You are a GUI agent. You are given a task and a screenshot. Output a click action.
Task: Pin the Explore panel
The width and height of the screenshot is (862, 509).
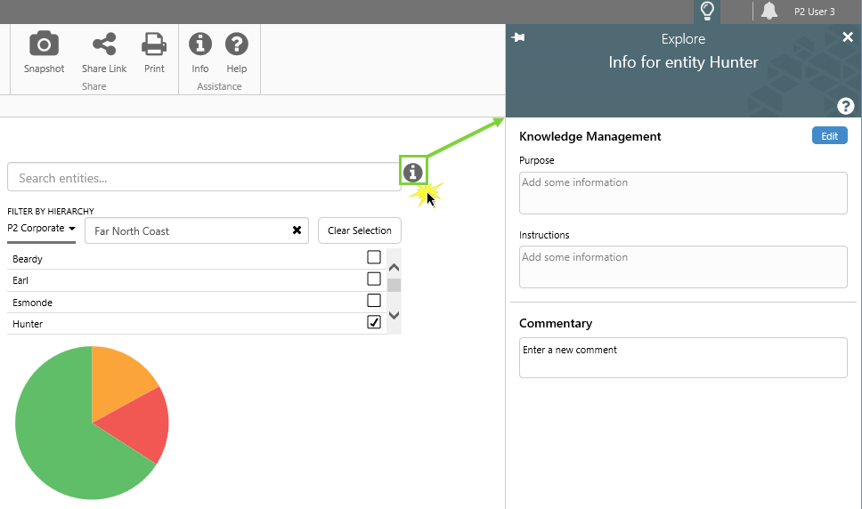518,37
